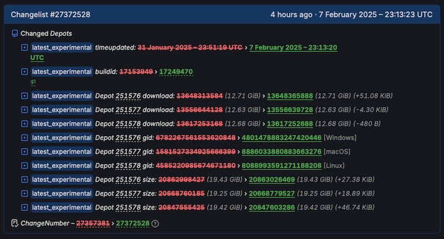Screen dimensions: 444x239
Task: Open the Windows manifest 4801478883247420446
Action: (x=282, y=137)
